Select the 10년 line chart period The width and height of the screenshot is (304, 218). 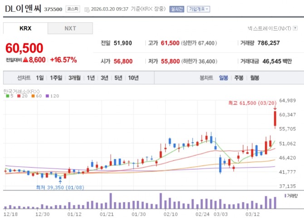(x=133, y=78)
